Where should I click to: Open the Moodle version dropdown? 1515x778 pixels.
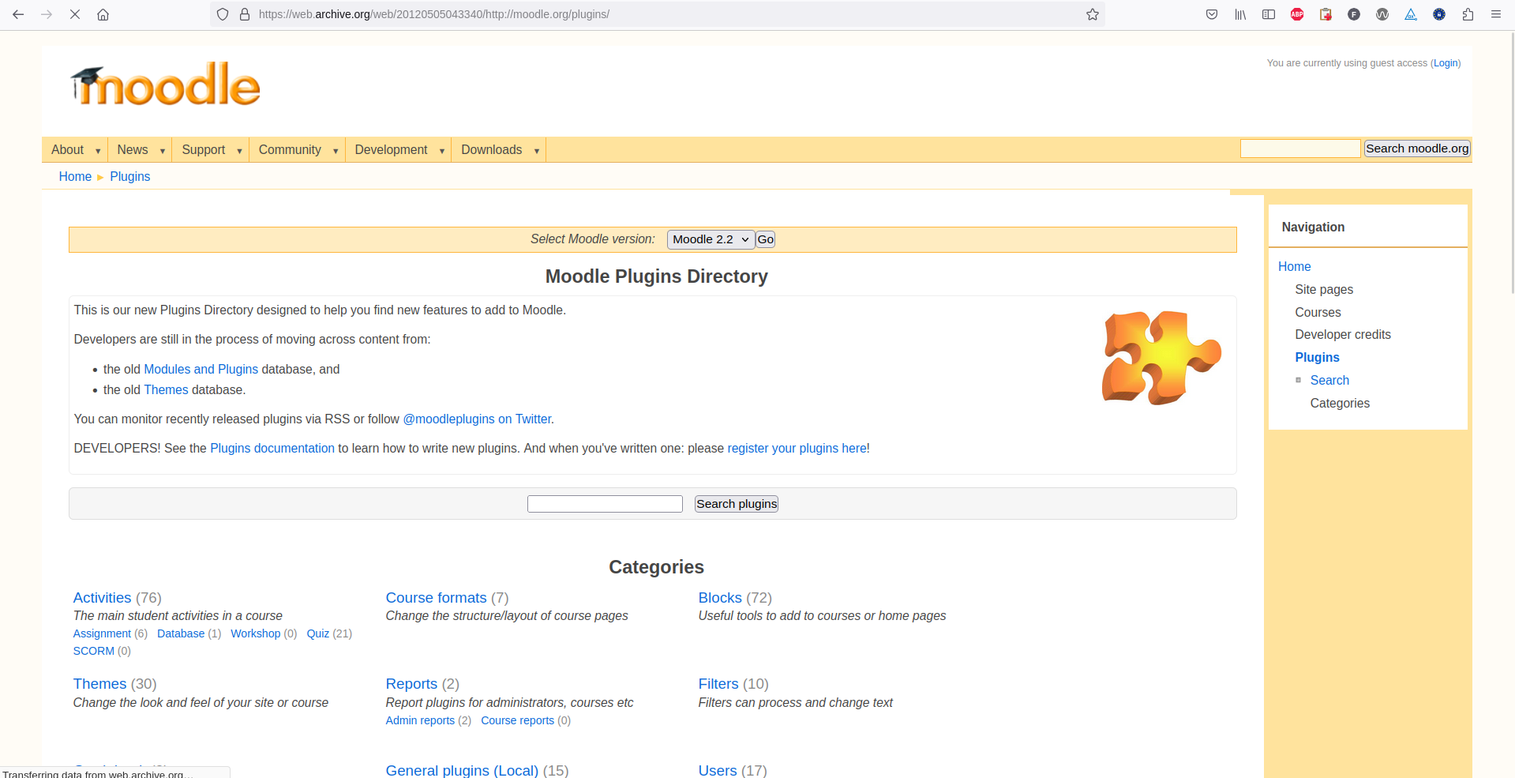711,239
